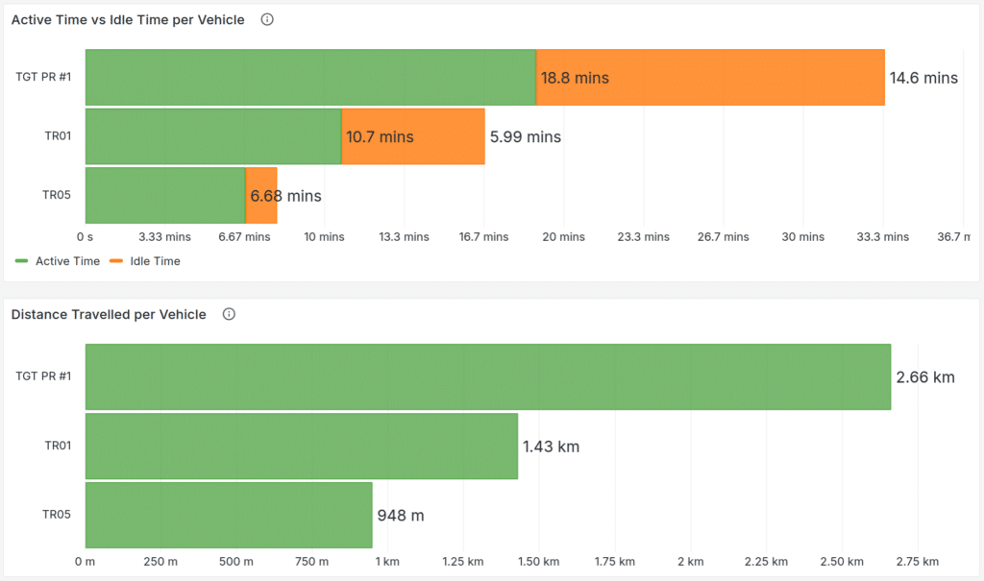Click the 13.3 mins axis tick label

[x=404, y=236]
